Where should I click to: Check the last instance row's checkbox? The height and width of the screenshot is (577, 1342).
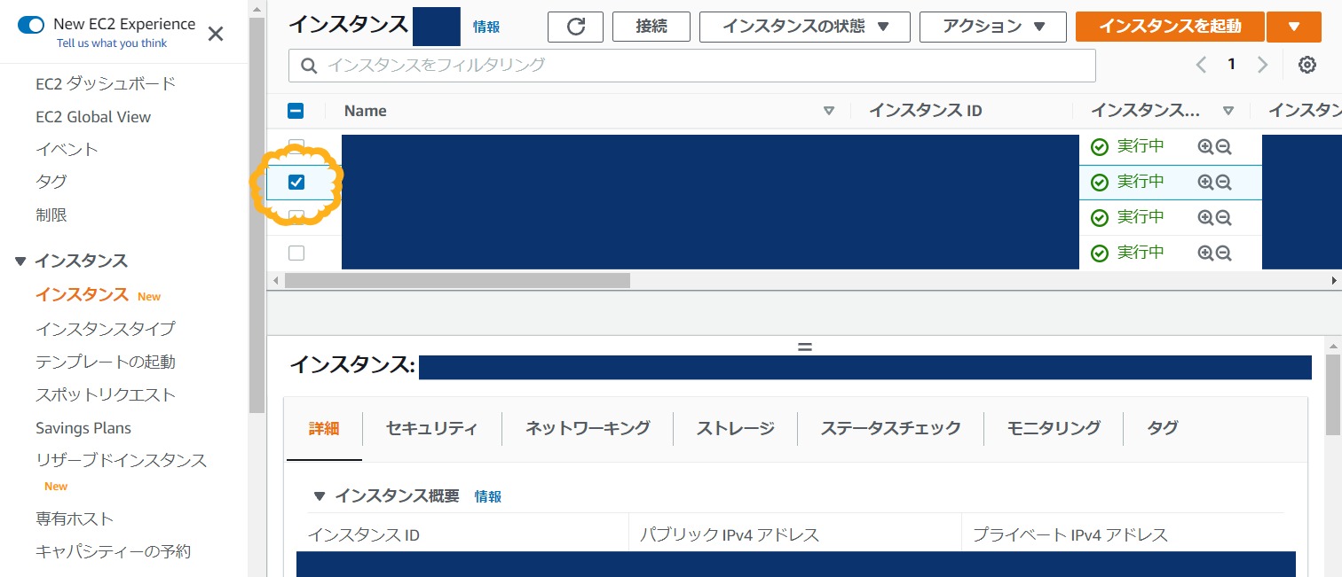click(x=296, y=253)
